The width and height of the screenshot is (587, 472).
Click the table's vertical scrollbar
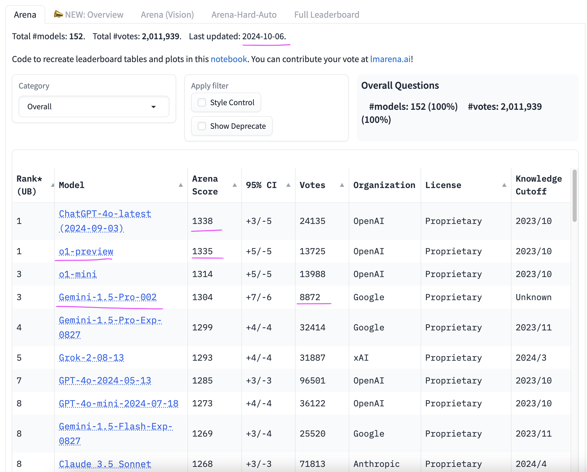click(574, 196)
